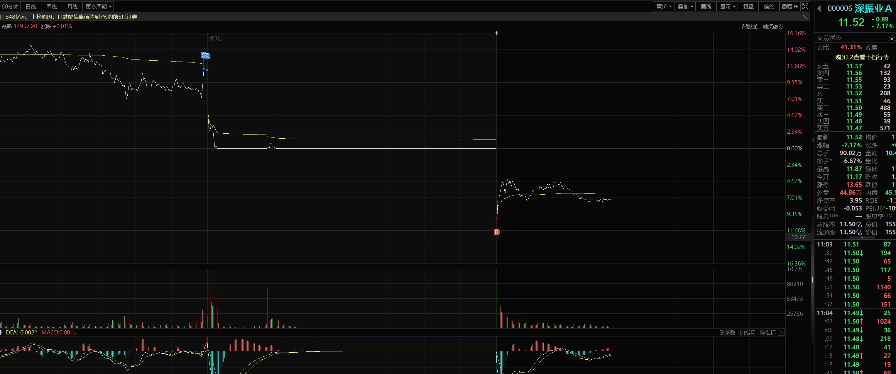Toggle 简约 simple view mode
Screen dimensions: 896x374
(769, 6)
